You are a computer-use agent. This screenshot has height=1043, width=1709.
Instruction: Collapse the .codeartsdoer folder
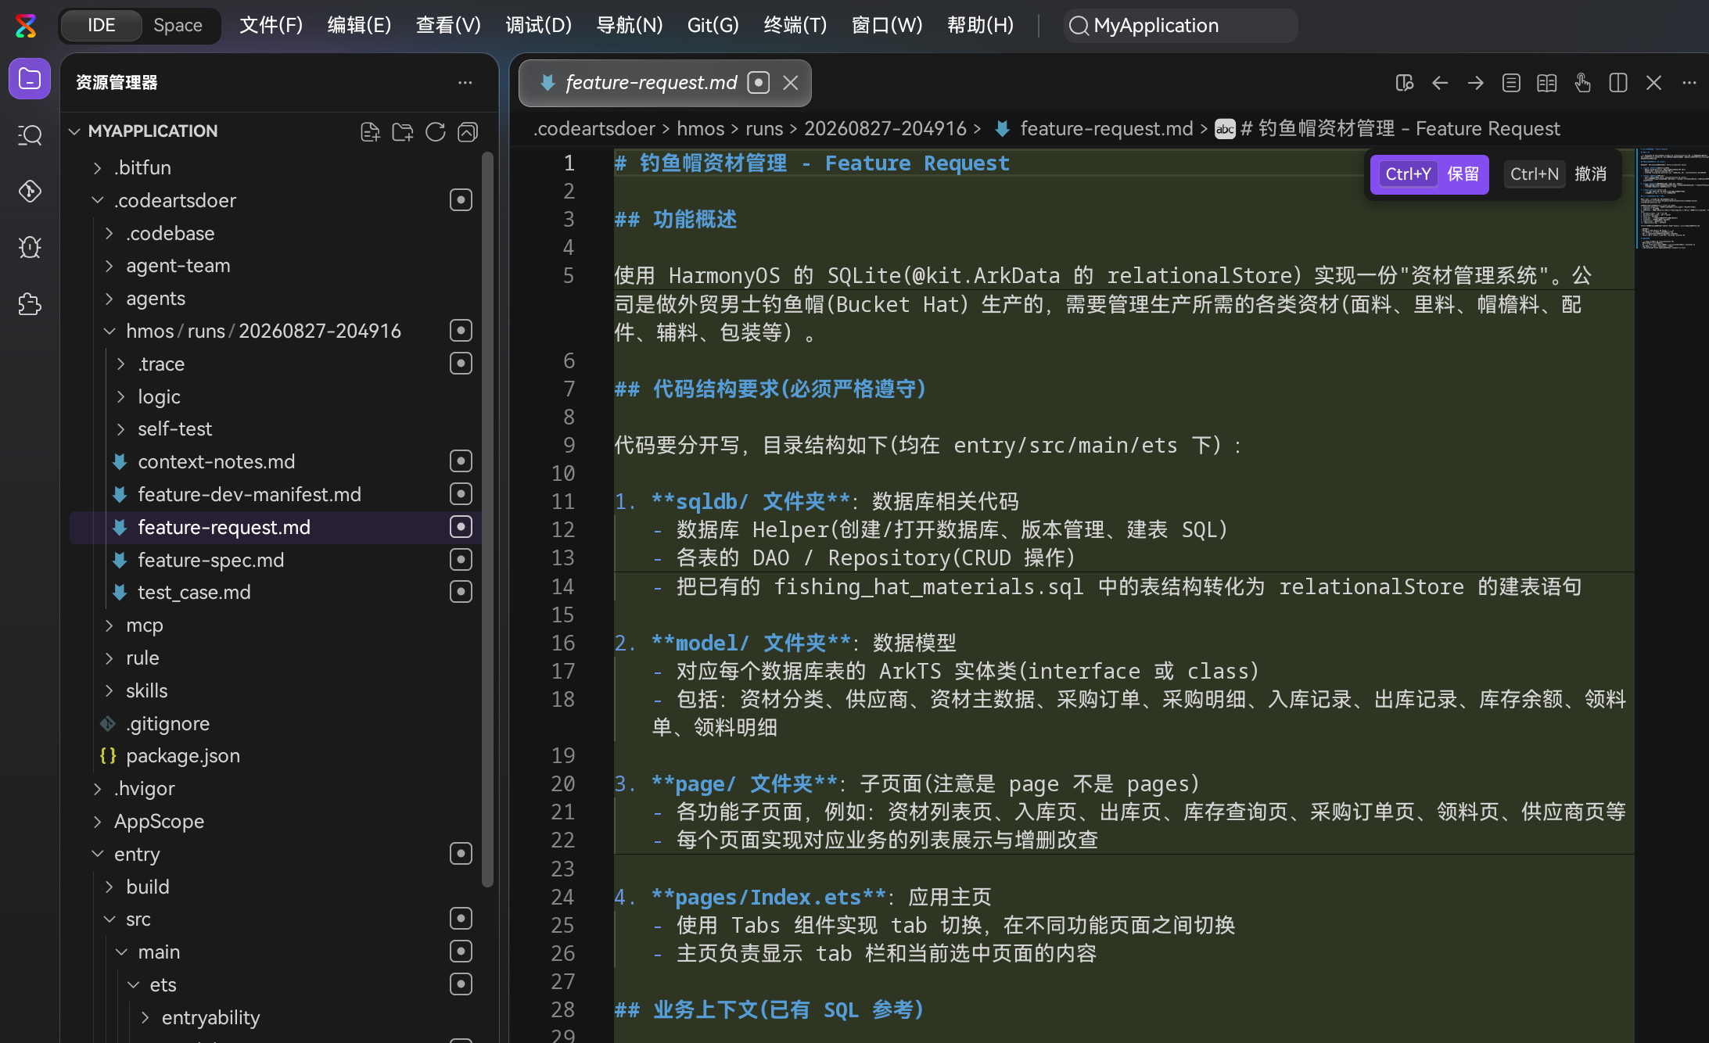97,200
